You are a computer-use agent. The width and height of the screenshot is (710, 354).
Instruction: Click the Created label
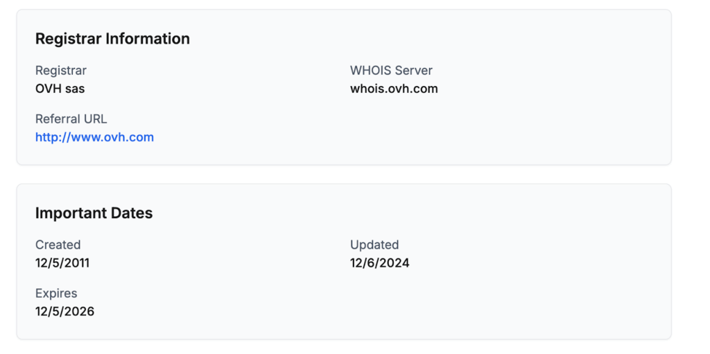58,245
